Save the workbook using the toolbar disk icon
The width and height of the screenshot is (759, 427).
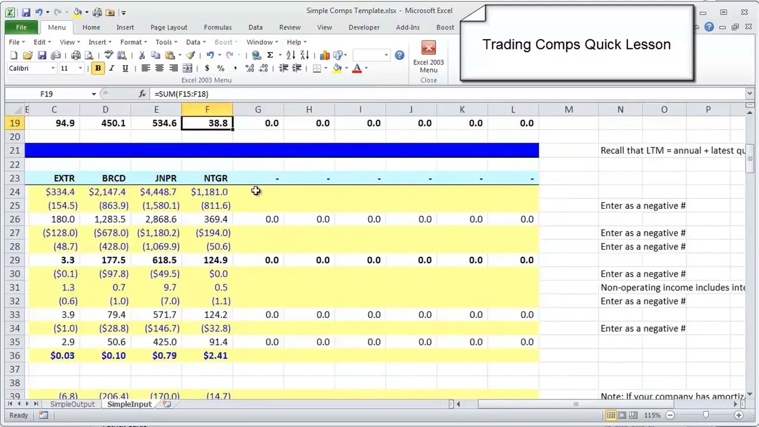point(42,55)
